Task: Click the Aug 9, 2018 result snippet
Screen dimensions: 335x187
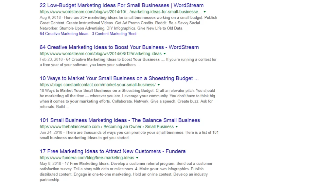Action: pos(128,23)
